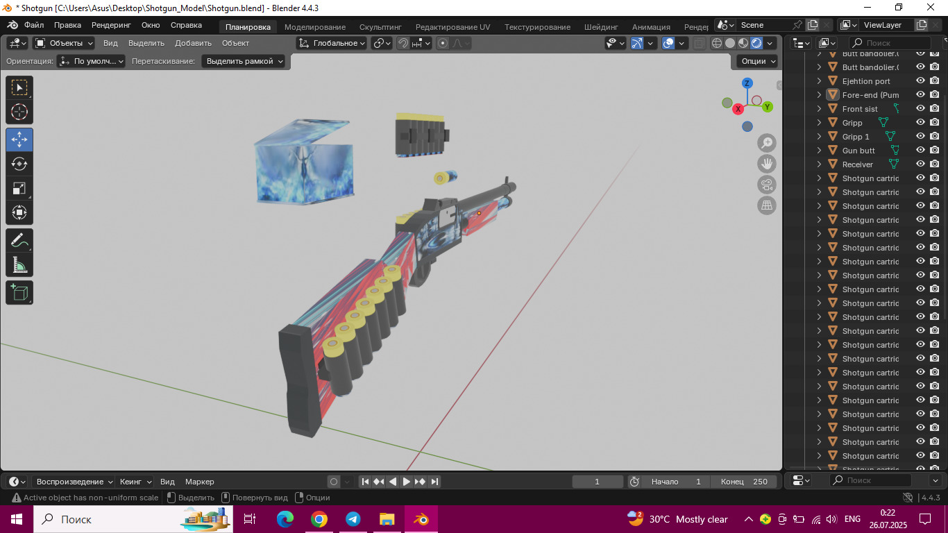Select the Rotate tool
This screenshot has height=533, width=948.
[x=19, y=164]
